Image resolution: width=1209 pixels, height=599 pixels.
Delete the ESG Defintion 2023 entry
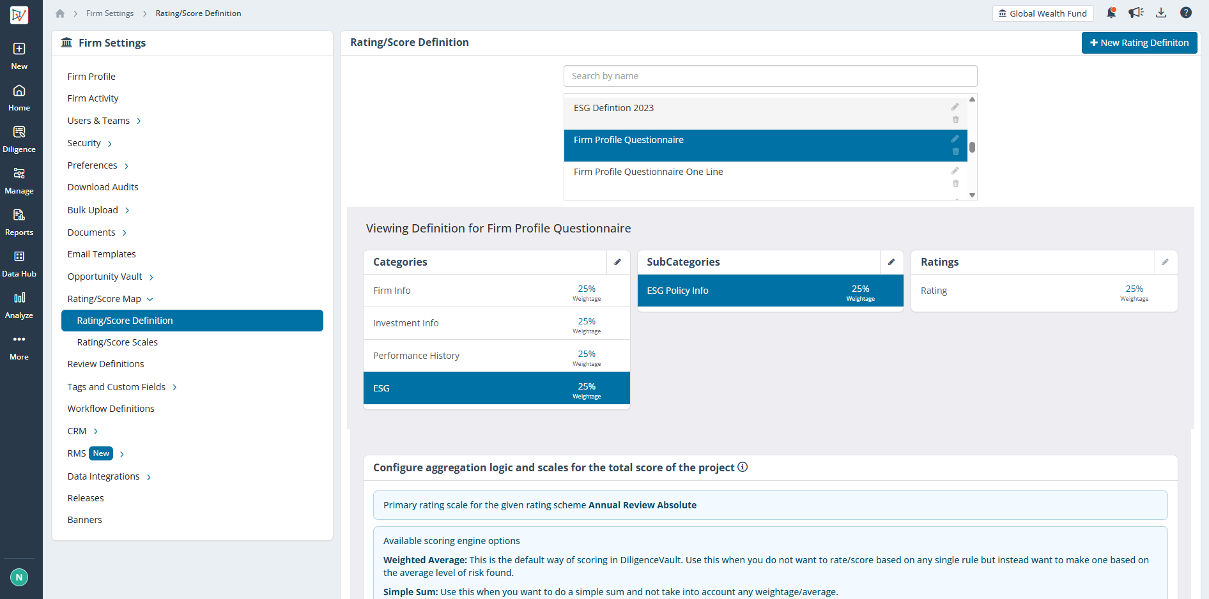pyautogui.click(x=955, y=119)
